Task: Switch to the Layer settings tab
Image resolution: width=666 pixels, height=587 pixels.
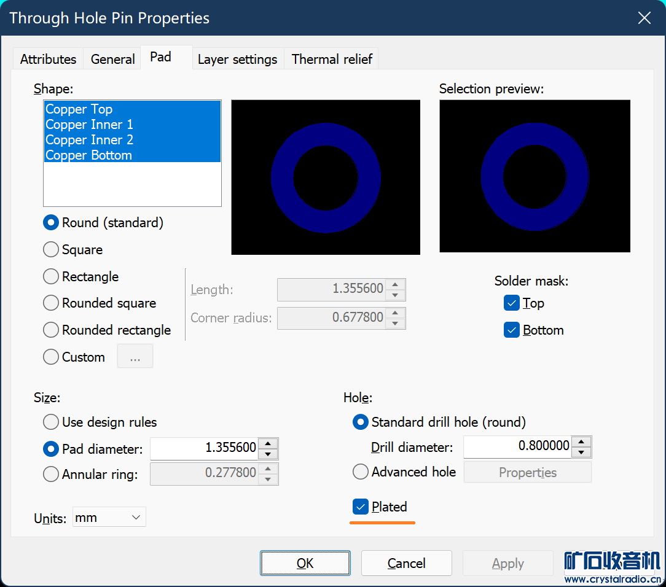Action: click(x=237, y=60)
